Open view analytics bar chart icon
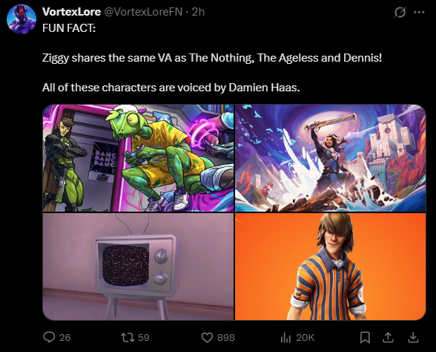This screenshot has width=436, height=352. (x=285, y=337)
